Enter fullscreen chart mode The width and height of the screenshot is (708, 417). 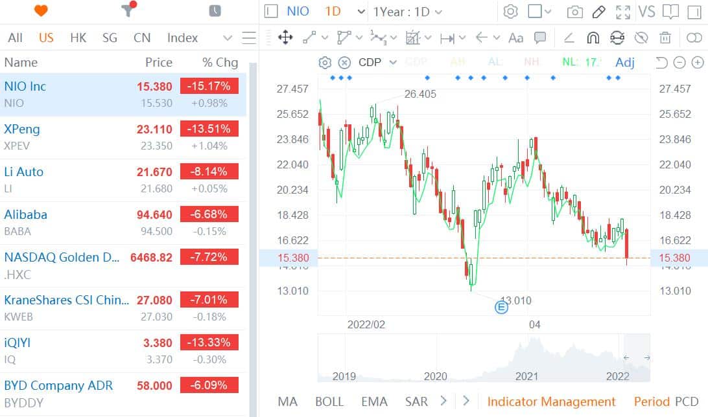click(x=622, y=12)
